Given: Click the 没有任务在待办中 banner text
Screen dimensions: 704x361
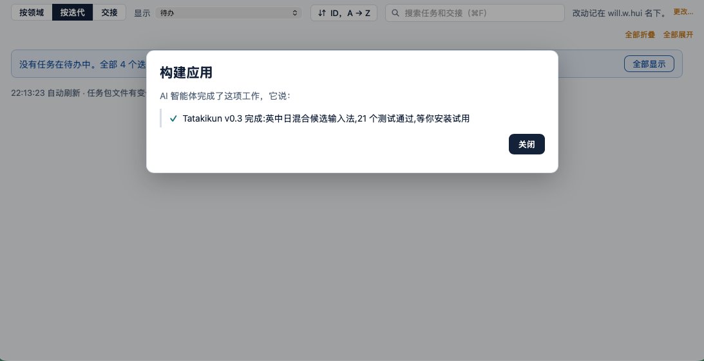Looking at the screenshot, I should point(82,64).
